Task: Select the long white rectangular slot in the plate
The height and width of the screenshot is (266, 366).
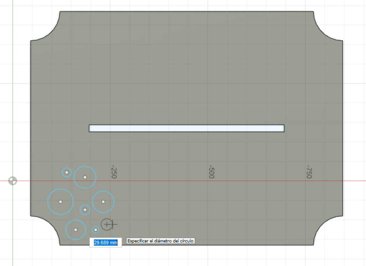Action: click(186, 128)
